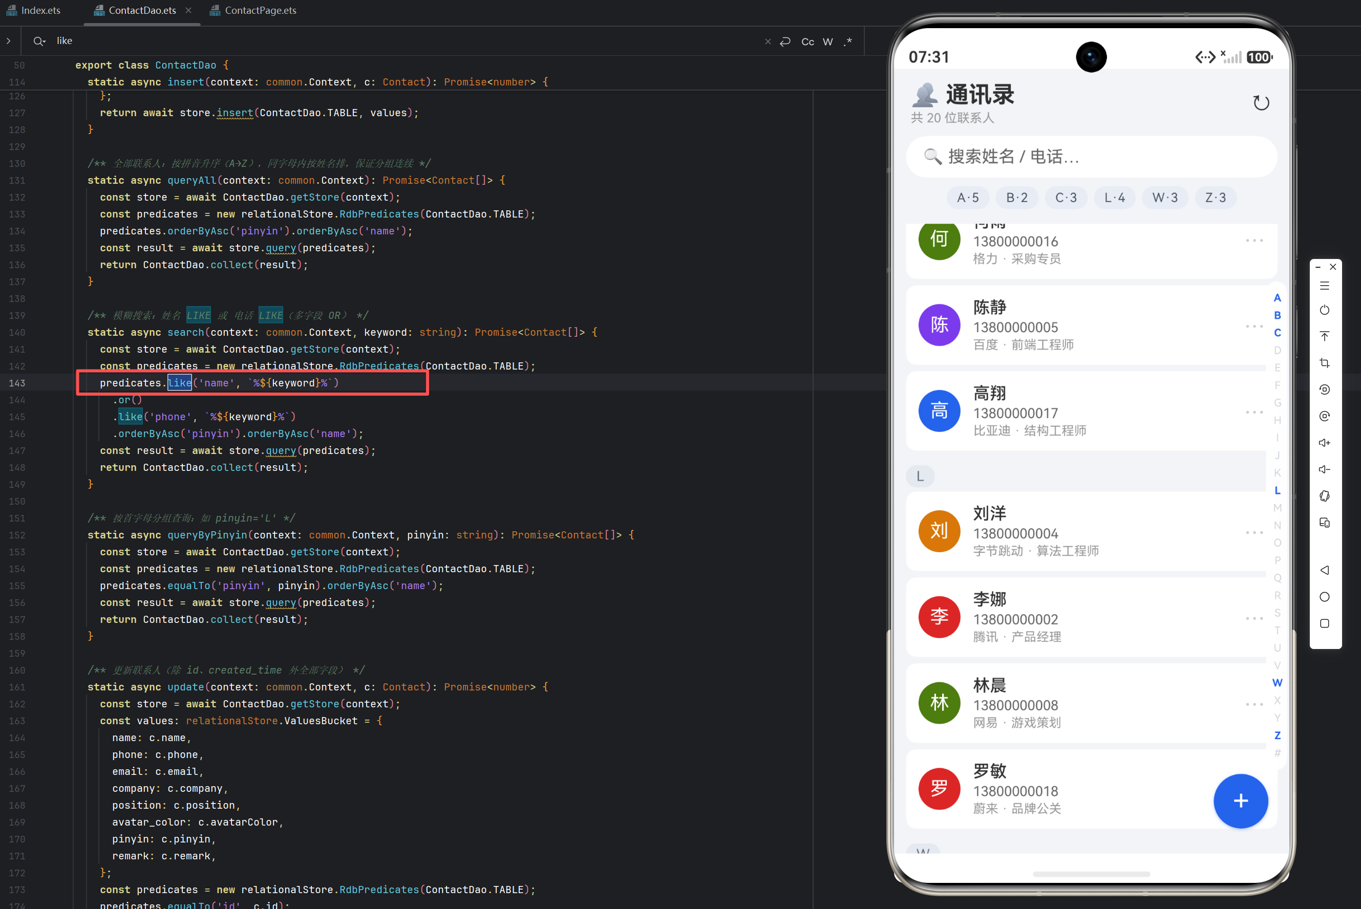Screen dimensions: 1361x909
Task: Jump to letter L in the index bar
Action: coord(1277,490)
